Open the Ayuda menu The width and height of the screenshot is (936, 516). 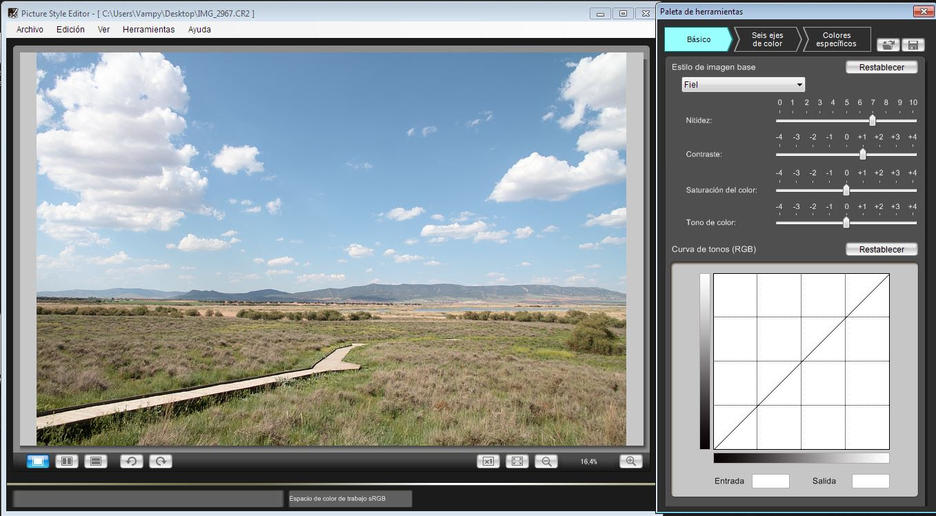coord(199,30)
